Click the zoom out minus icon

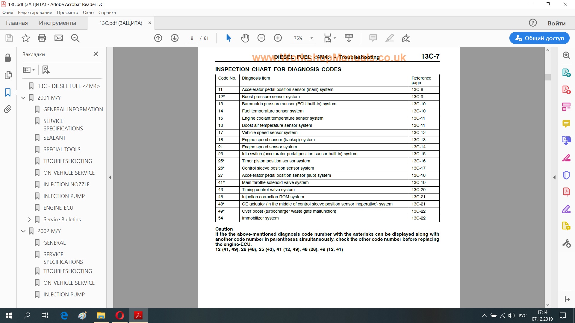click(261, 38)
